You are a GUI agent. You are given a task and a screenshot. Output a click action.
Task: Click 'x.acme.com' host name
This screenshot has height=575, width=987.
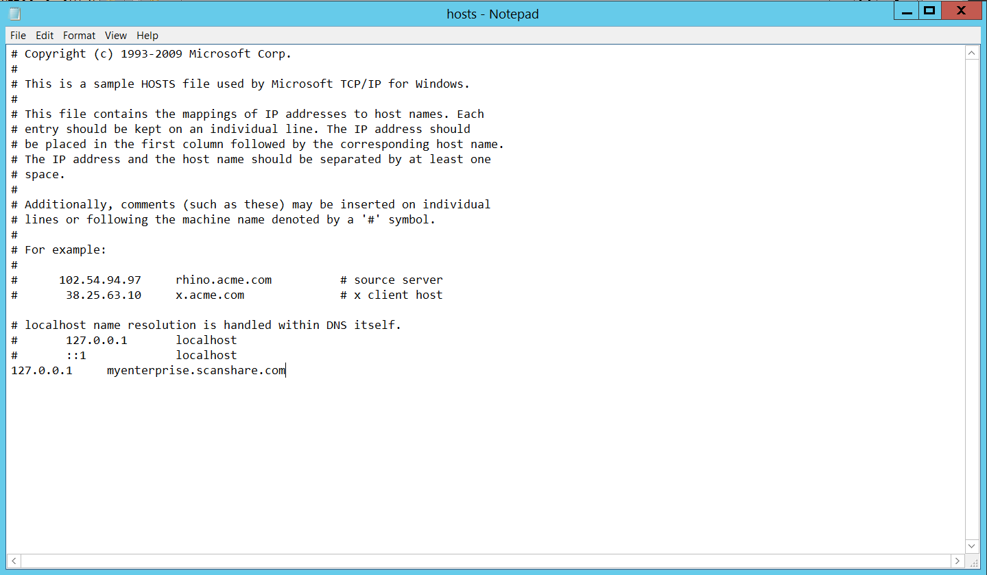pos(210,295)
